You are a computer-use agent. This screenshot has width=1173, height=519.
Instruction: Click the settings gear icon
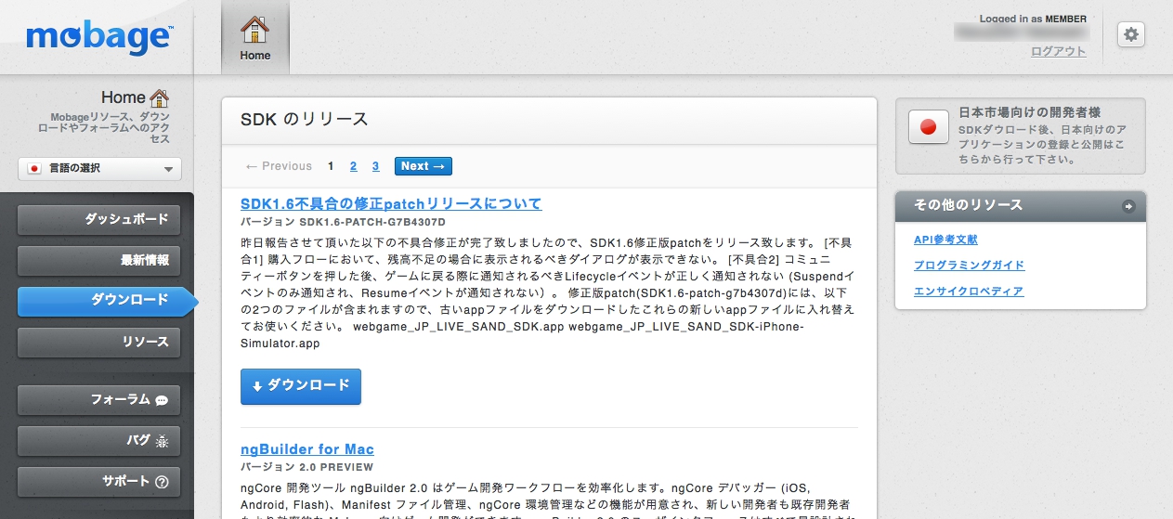click(x=1130, y=34)
